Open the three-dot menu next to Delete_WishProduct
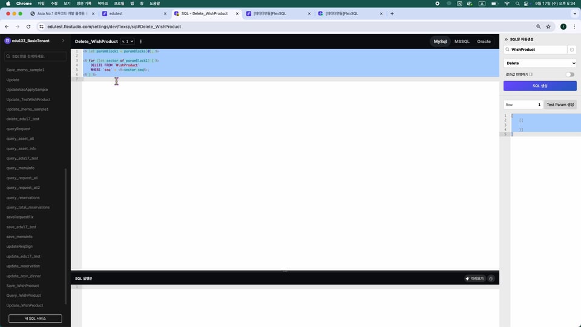This screenshot has height=327, width=581. [x=141, y=42]
